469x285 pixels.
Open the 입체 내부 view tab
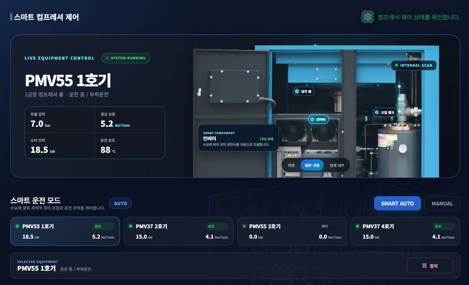pyautogui.click(x=337, y=165)
